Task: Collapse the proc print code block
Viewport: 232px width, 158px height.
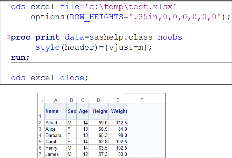Action: (8, 37)
